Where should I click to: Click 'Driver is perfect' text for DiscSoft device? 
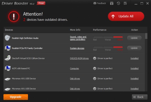(105, 58)
